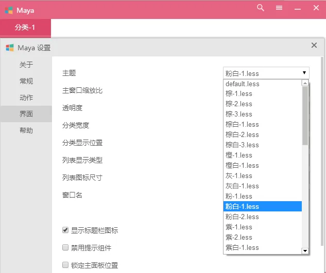The image size is (326, 273).
Task: Choose 棕-1.less theme
Action: 262,93
